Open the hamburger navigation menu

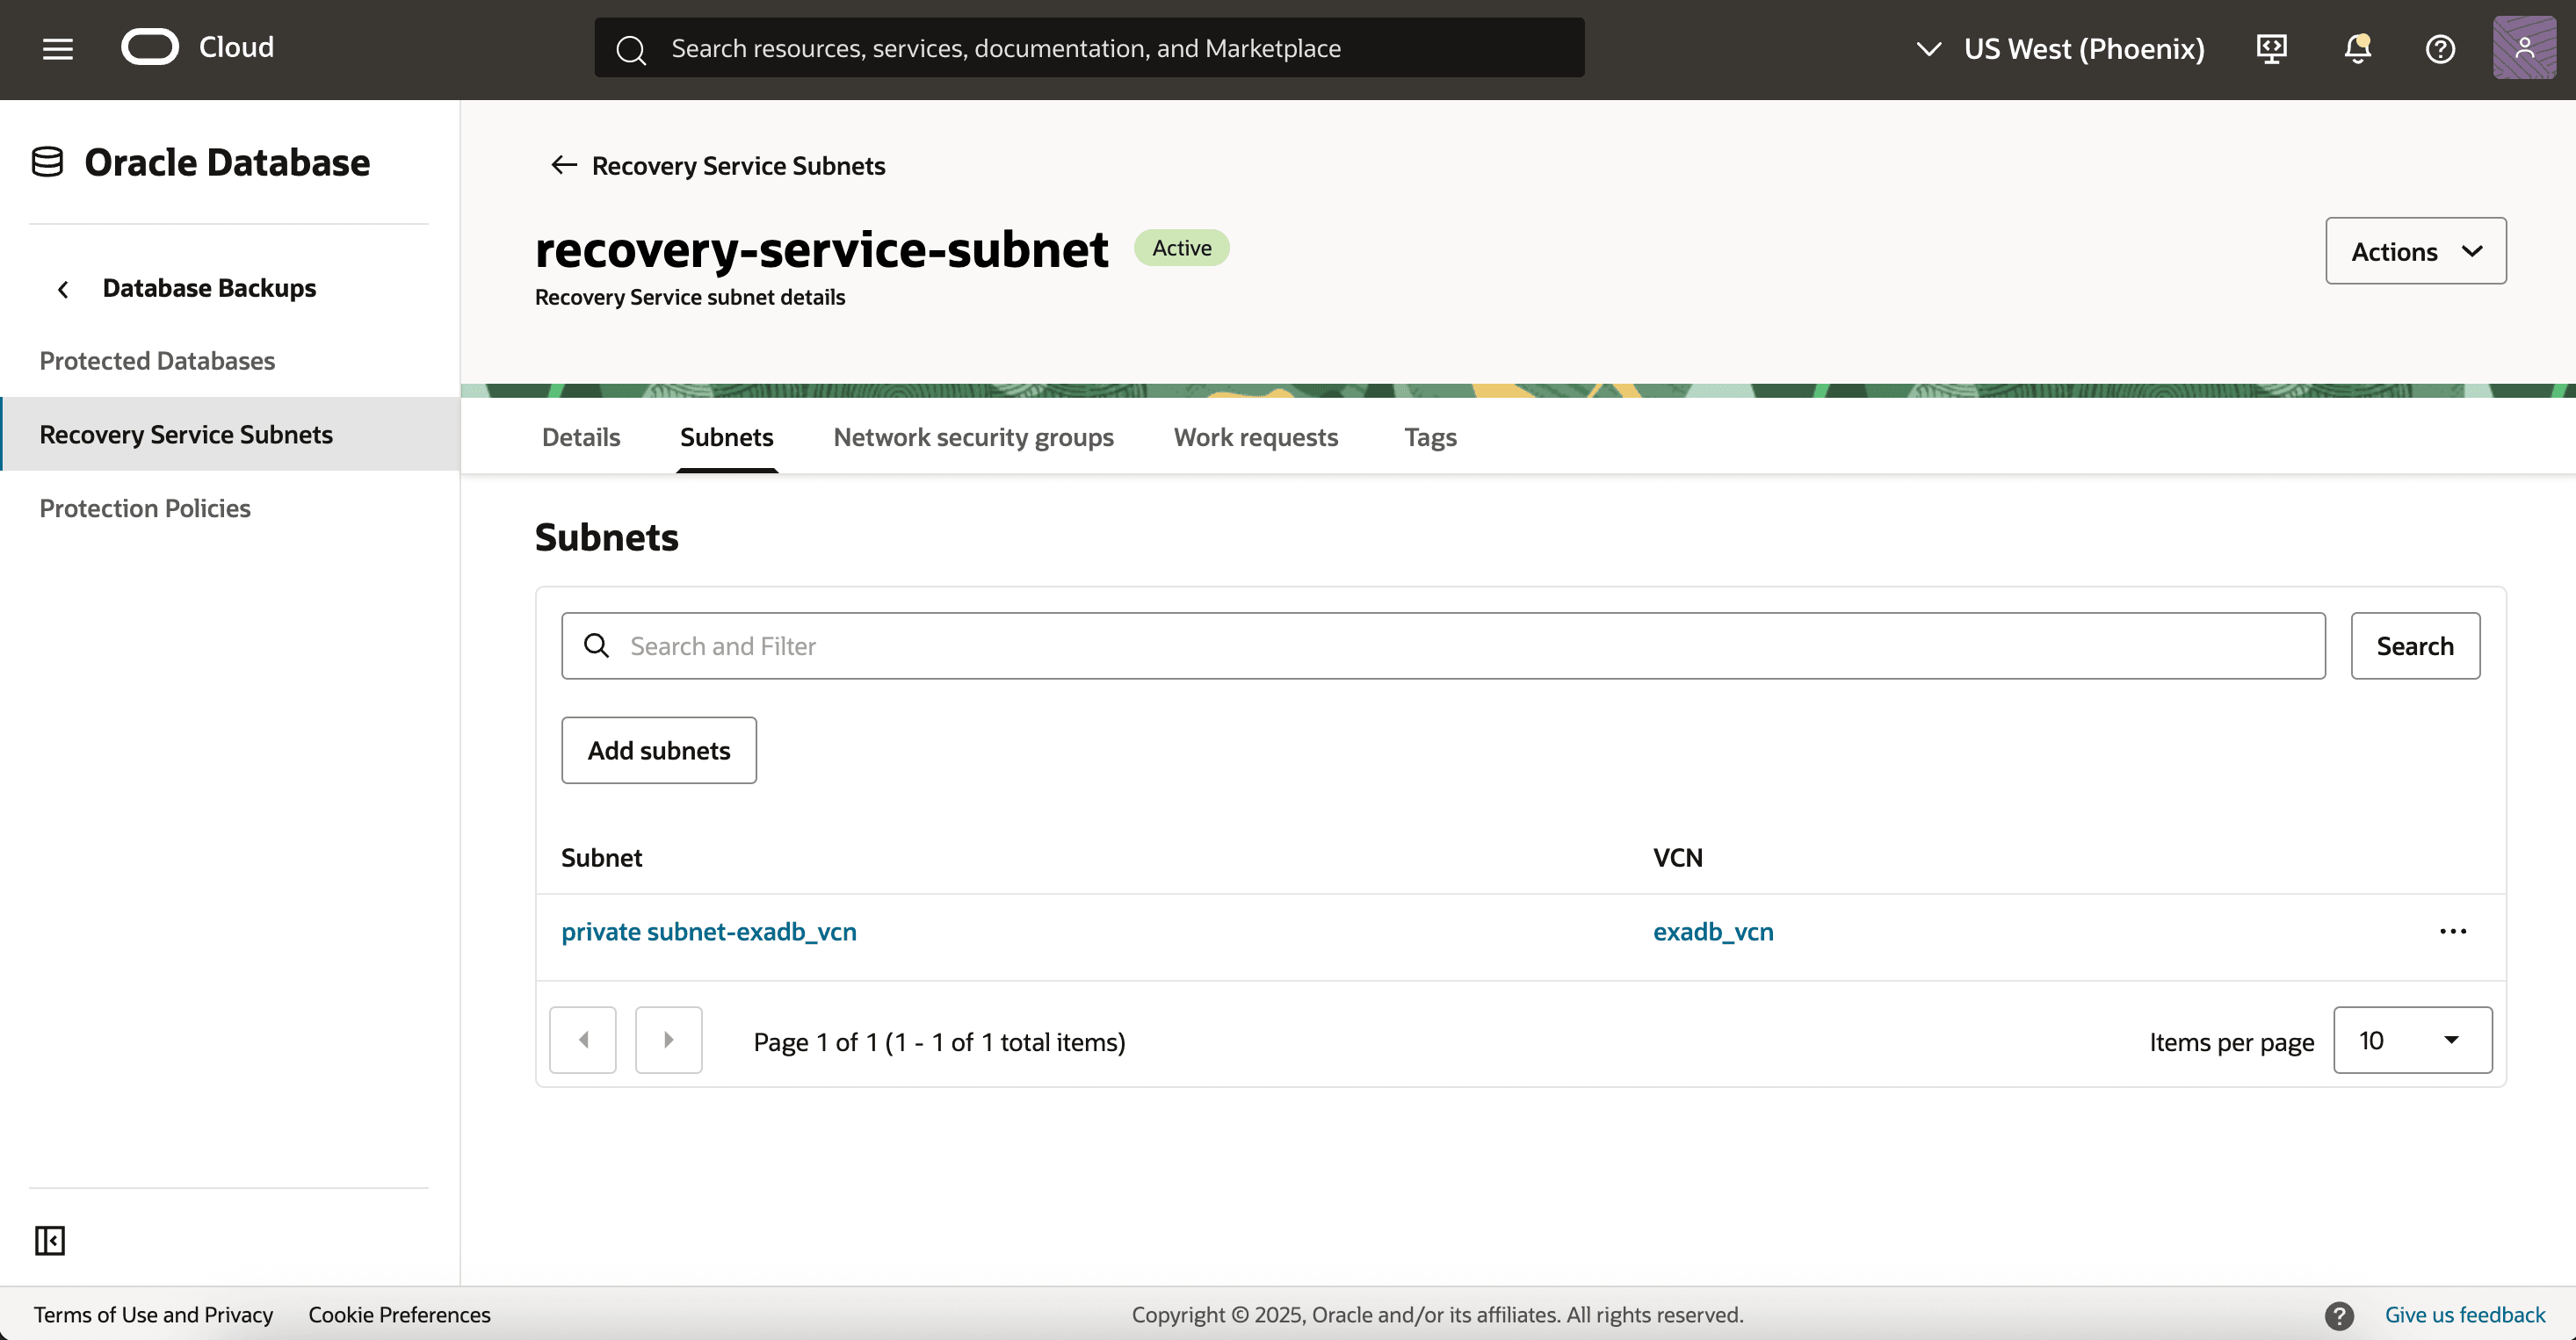click(58, 49)
